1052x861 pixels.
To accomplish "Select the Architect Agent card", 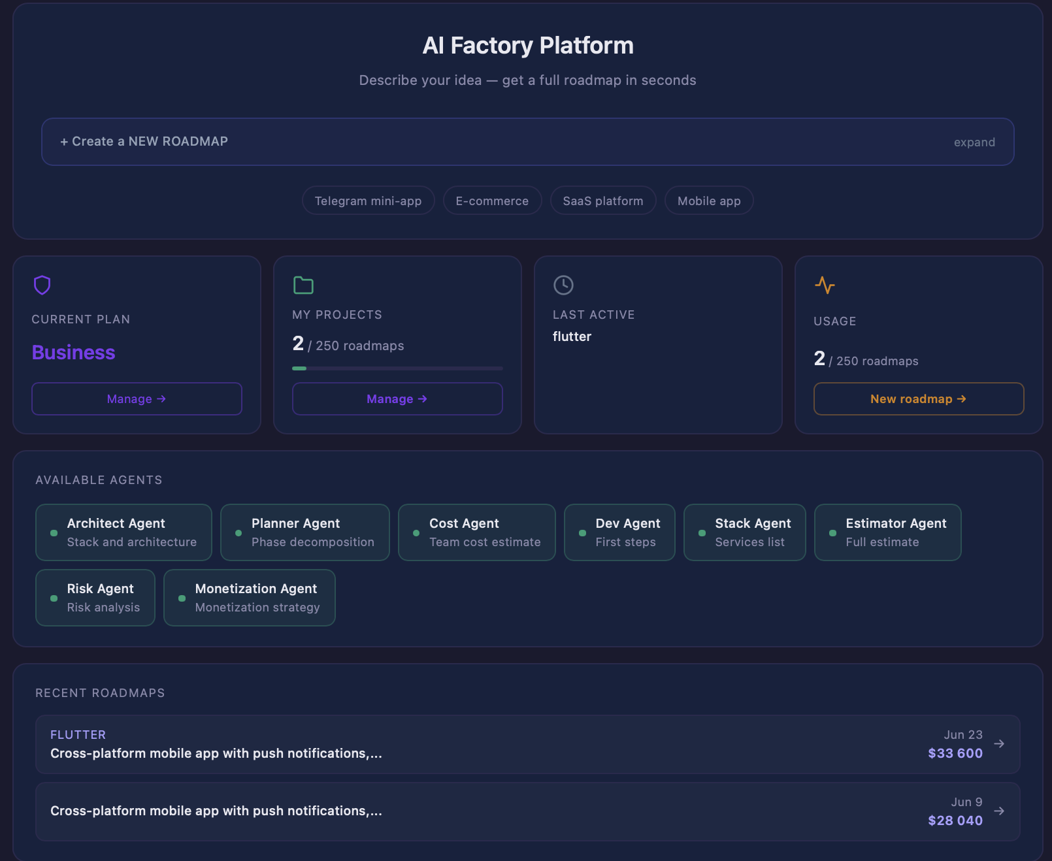I will click(x=123, y=532).
